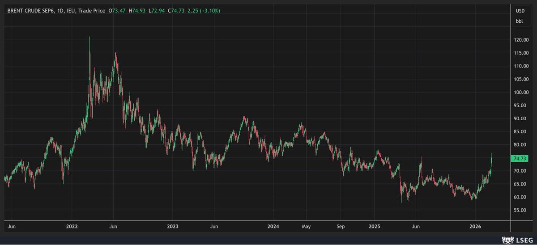The height and width of the screenshot is (245, 537).
Task: Click the 70.00 price axis label
Action: tap(521, 171)
